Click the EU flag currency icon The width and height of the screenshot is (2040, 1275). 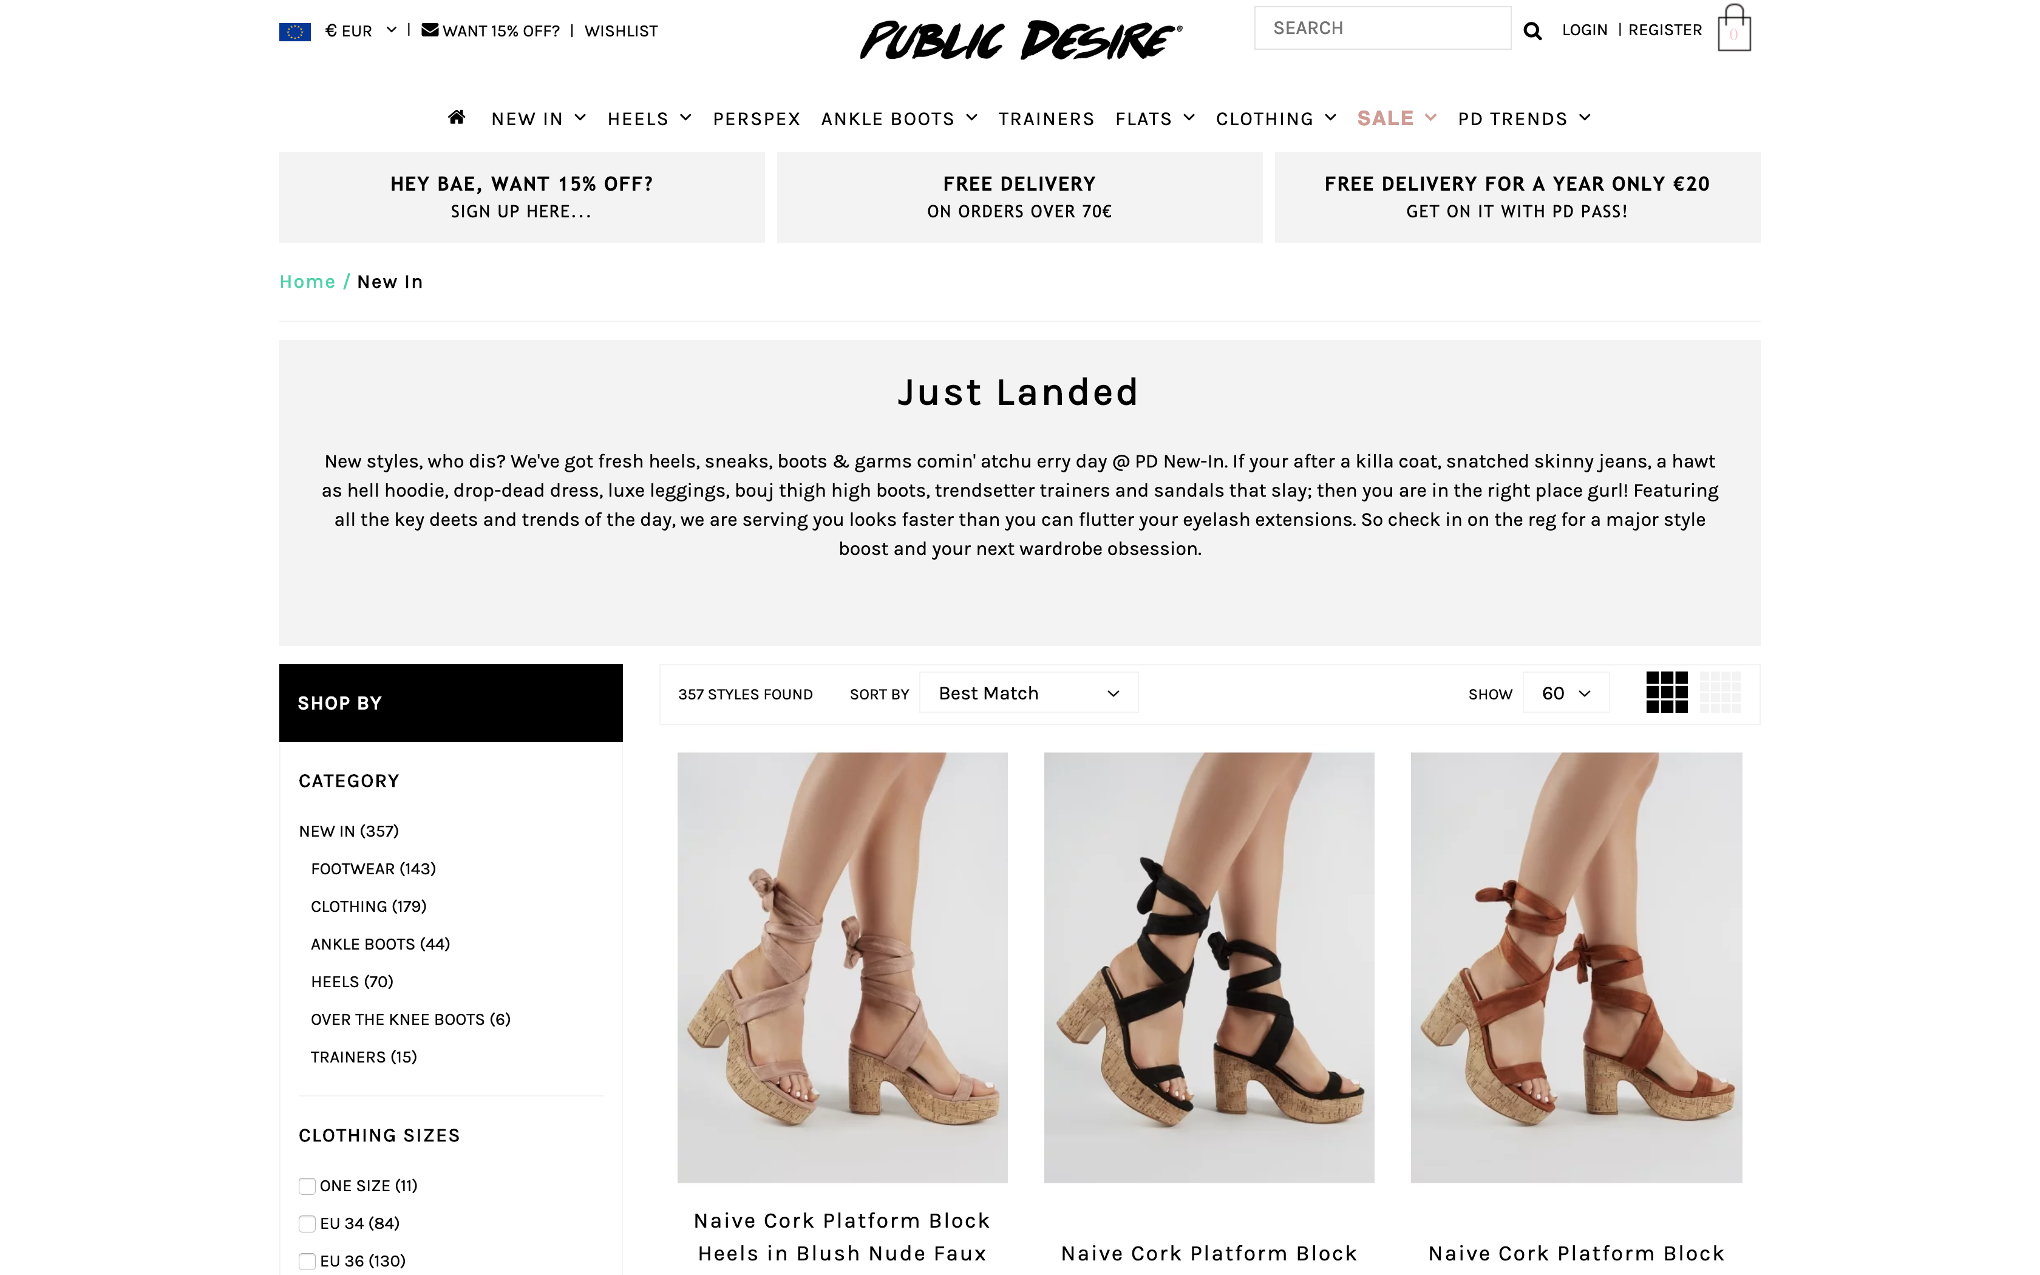[295, 32]
